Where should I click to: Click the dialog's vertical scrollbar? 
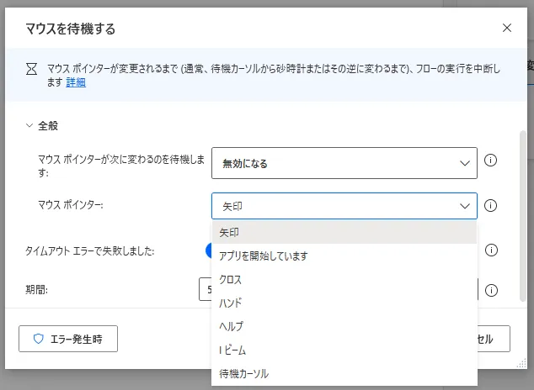523,216
